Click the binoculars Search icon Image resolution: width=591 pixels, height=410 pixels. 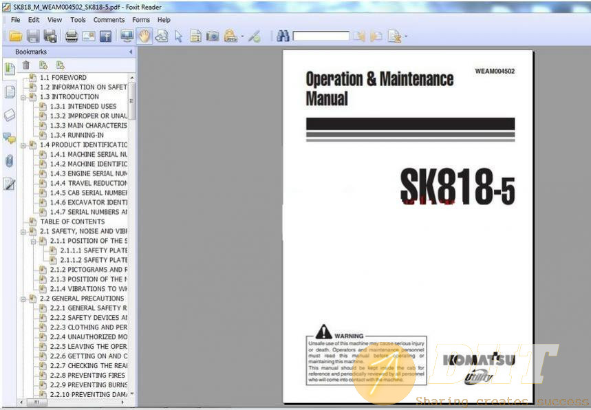[283, 36]
